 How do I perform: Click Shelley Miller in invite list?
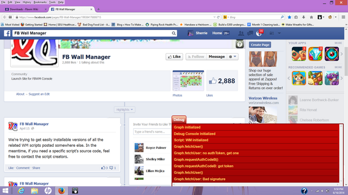155,159
